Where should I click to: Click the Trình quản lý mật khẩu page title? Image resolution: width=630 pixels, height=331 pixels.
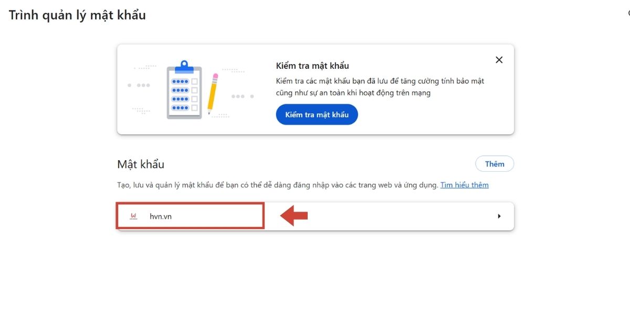77,15
